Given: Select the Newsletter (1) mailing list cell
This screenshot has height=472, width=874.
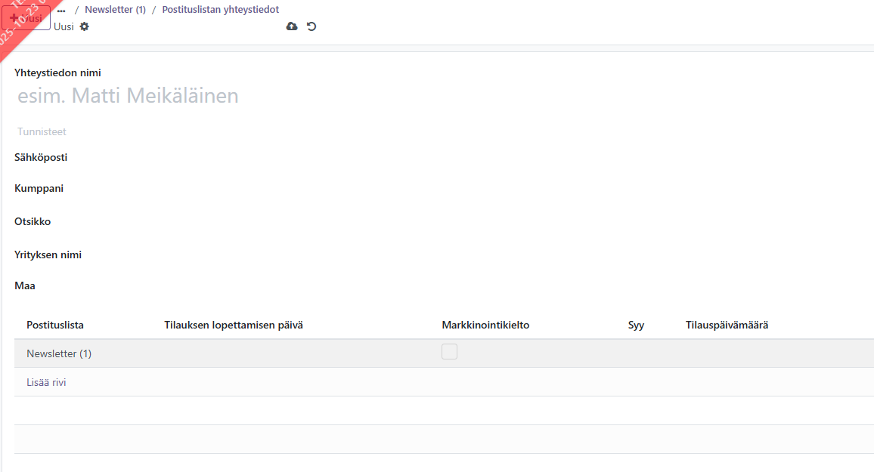Looking at the screenshot, I should pyautogui.click(x=59, y=353).
